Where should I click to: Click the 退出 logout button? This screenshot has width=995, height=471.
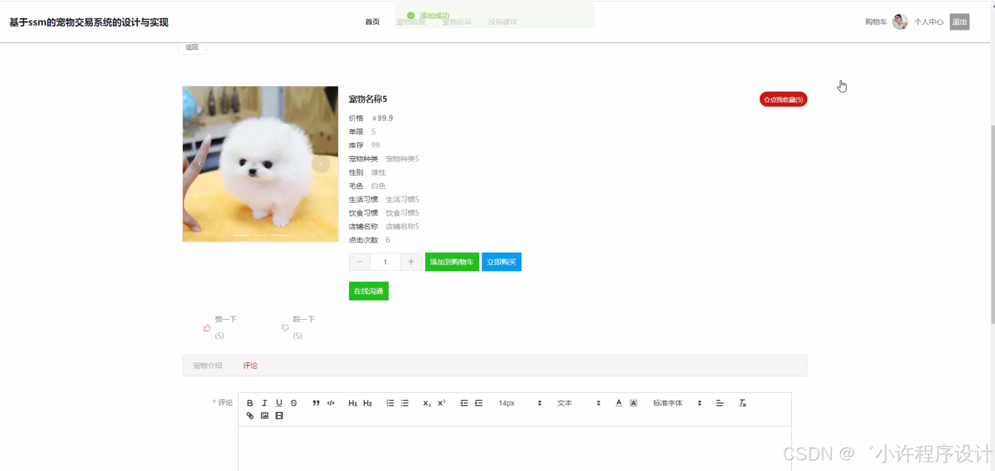click(959, 22)
